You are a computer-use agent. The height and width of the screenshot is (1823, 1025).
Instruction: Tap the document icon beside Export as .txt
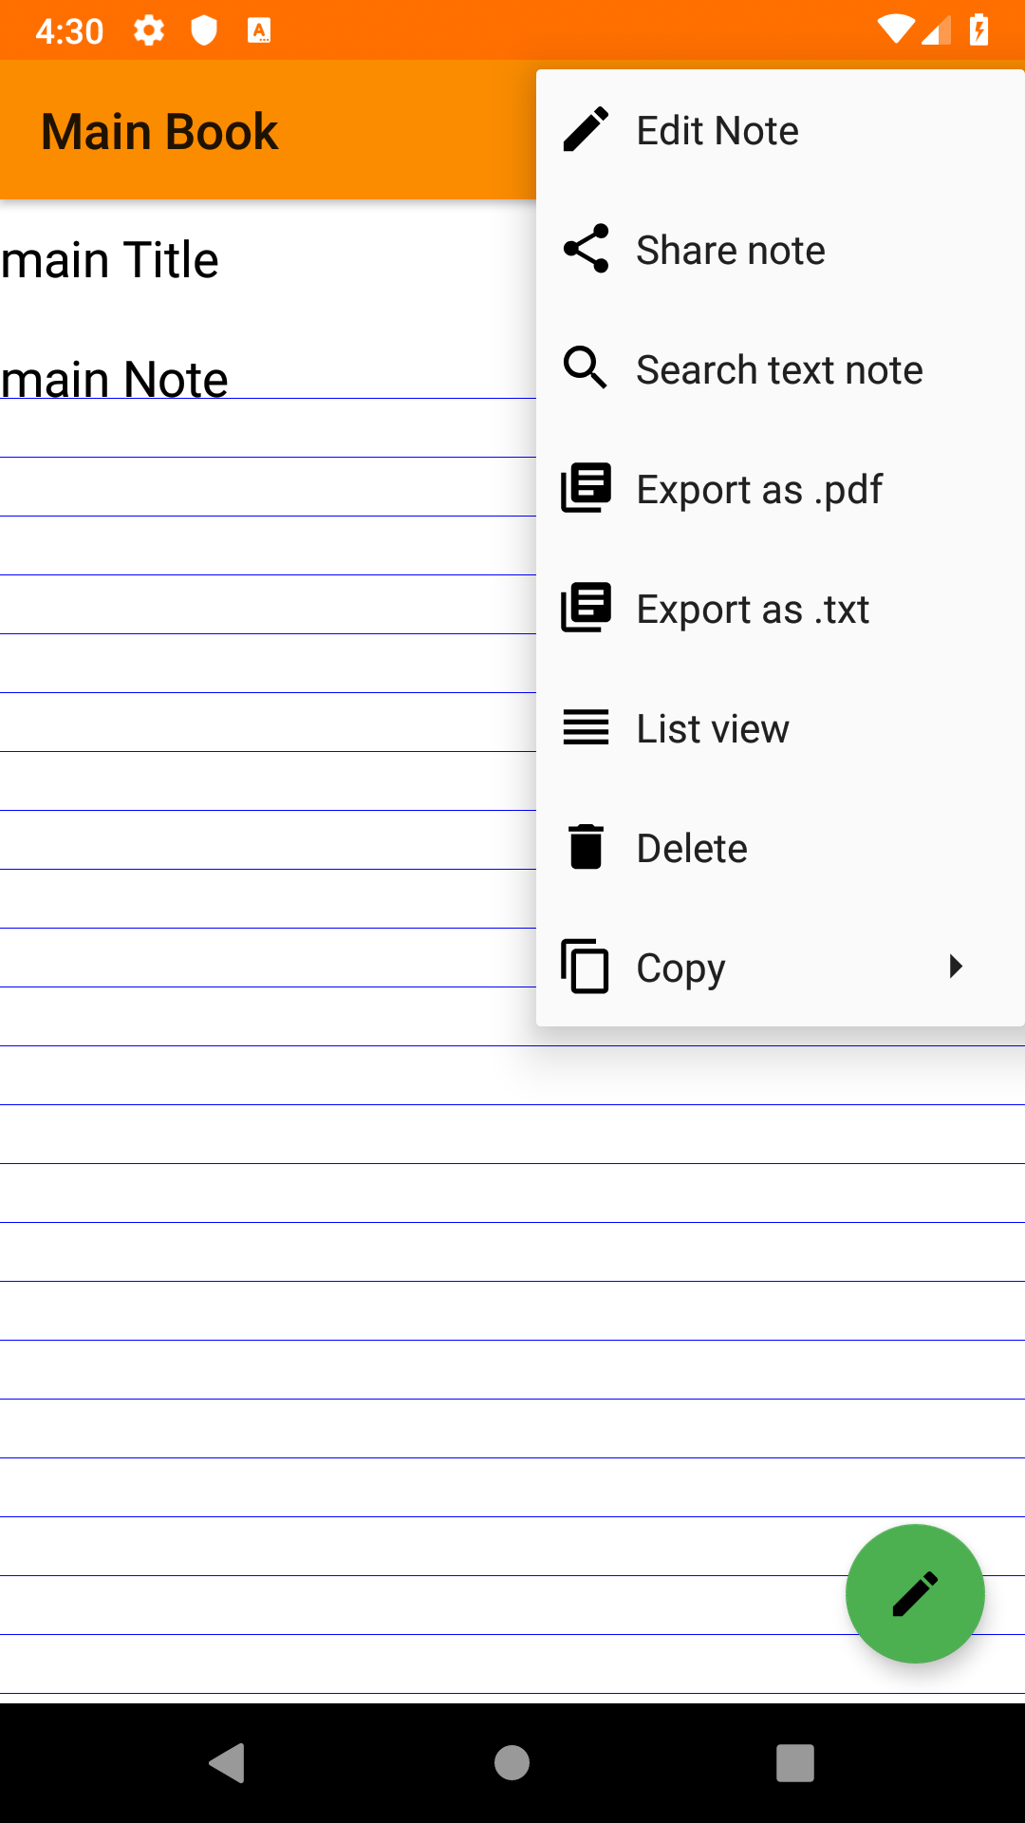(x=586, y=608)
